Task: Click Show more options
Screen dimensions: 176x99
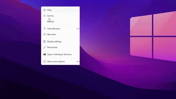Action: pos(61,62)
